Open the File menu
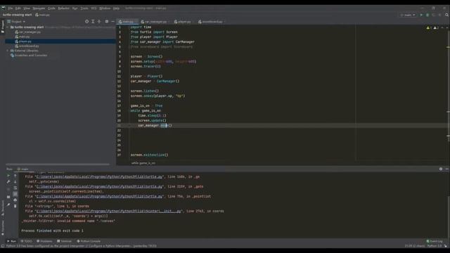The width and height of the screenshot is (450, 253). (x=10, y=8)
